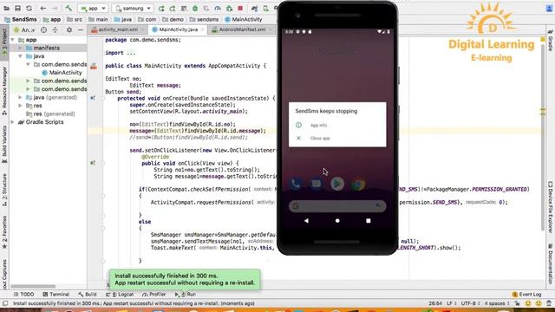Tap the Google search bar on emulator
Image resolution: width=555 pixels, height=312 pixels.
(337, 206)
